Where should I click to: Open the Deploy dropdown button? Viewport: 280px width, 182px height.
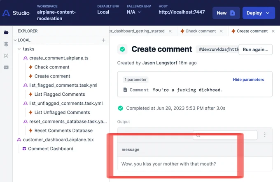coord(259,13)
